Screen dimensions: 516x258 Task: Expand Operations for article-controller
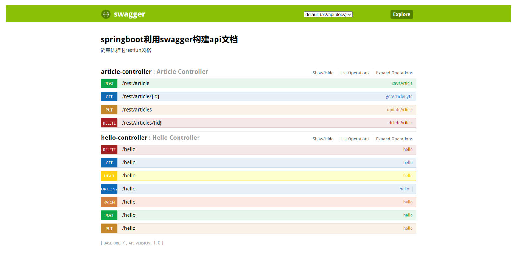[394, 73]
